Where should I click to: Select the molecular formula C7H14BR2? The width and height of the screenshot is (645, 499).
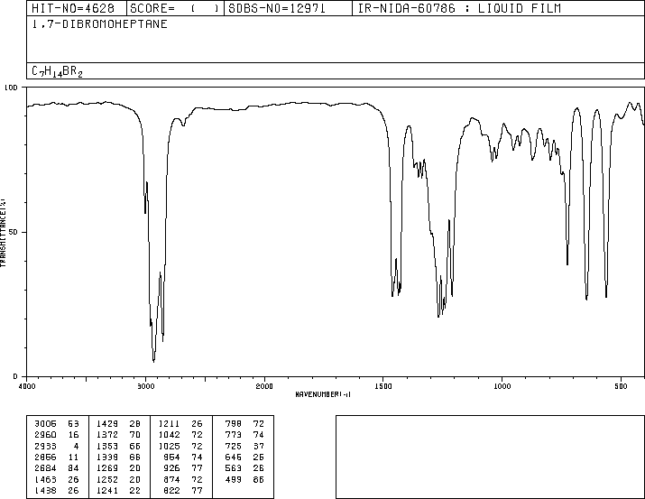pyautogui.click(x=57, y=71)
